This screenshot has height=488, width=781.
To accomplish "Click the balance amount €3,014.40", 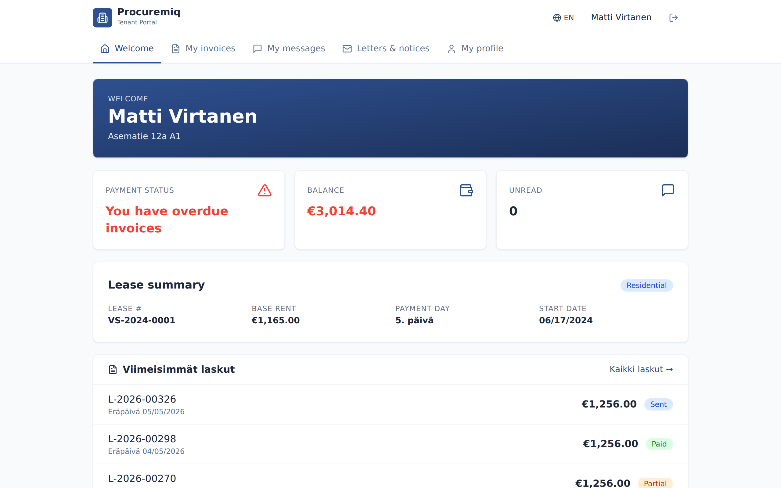I will click(x=341, y=211).
